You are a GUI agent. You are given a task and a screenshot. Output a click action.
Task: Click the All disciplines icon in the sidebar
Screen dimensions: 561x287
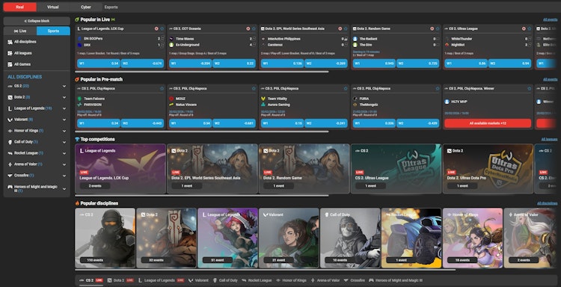pos(10,42)
